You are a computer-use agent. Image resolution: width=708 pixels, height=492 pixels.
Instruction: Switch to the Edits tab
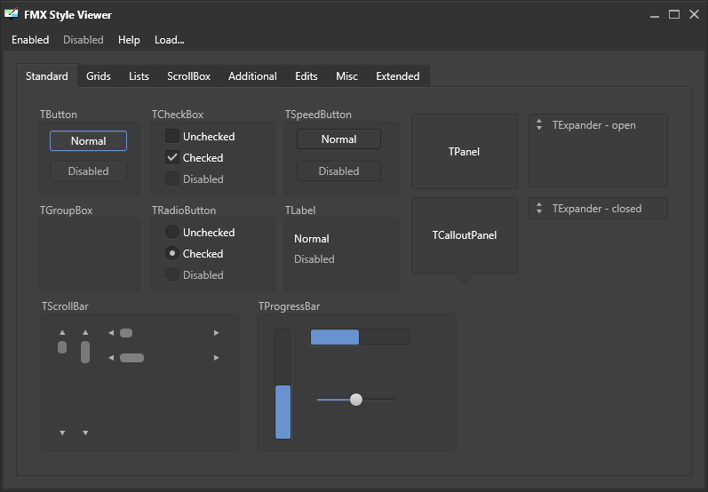(x=306, y=75)
